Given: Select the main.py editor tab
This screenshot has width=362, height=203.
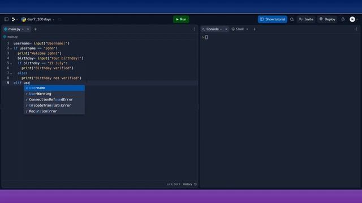Looking at the screenshot, I should pos(14,29).
